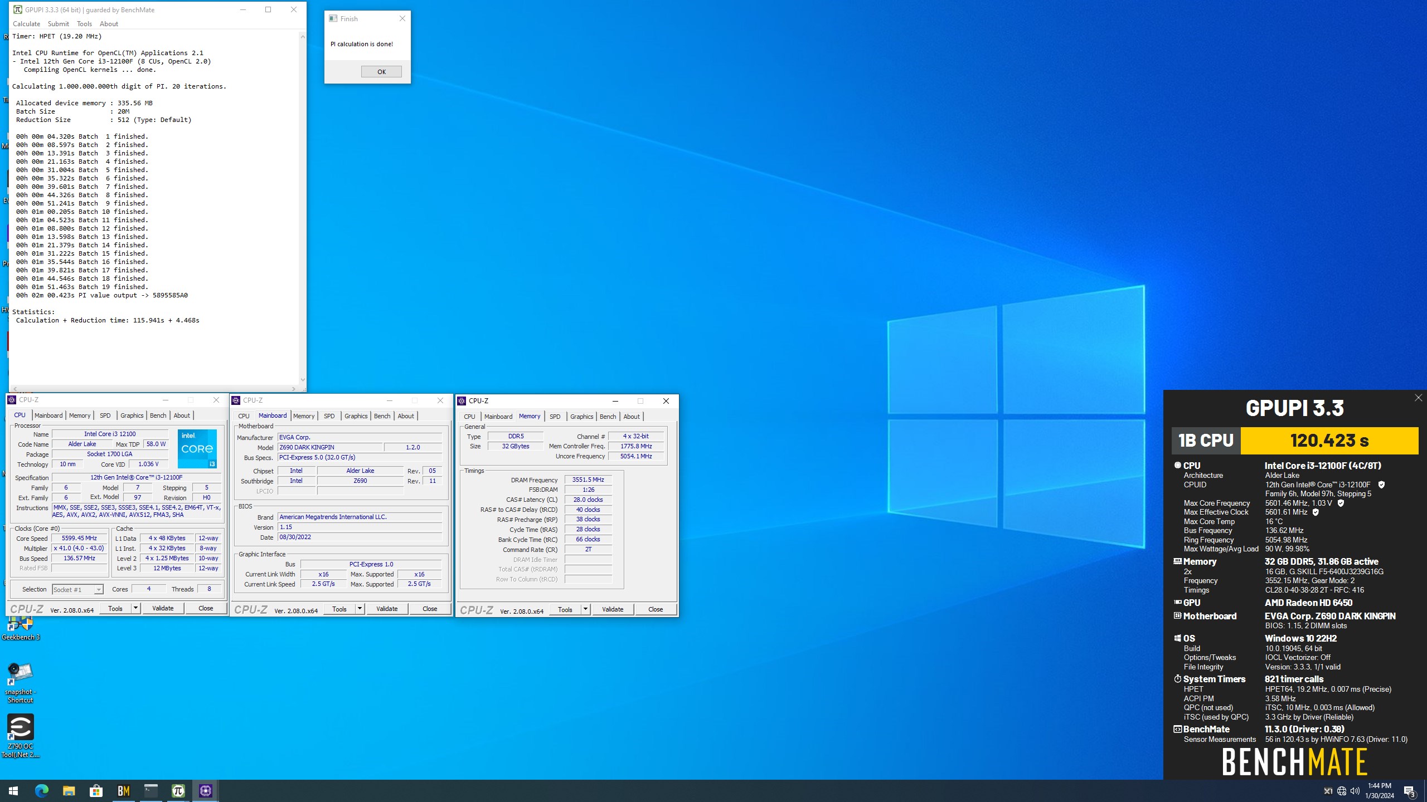The image size is (1427, 802).
Task: Click the verified shield next to CPUID
Action: tap(1381, 485)
